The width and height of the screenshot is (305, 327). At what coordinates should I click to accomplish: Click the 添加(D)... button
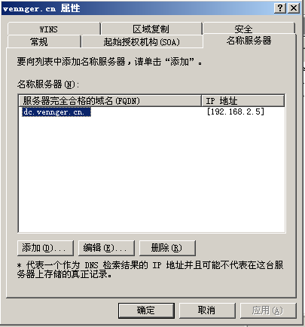[45, 248]
